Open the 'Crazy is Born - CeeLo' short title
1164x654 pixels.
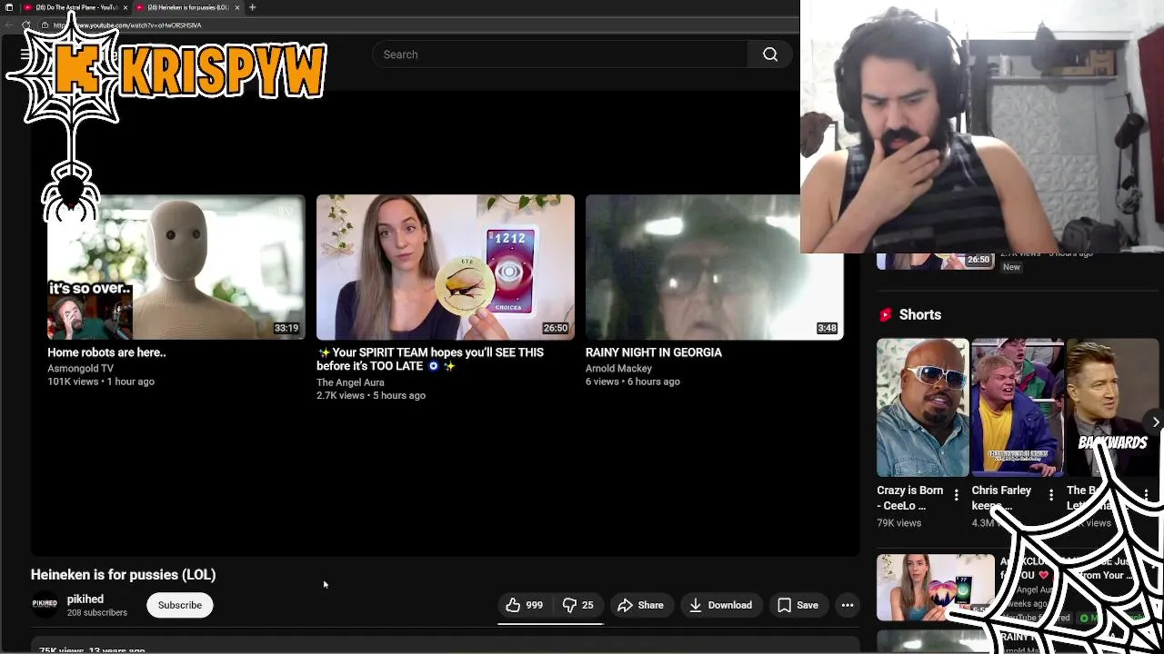pyautogui.click(x=909, y=498)
